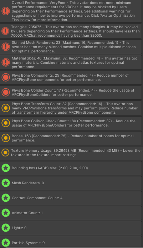Click the Material Slots error icon
This screenshot has height=248, width=143.
pyautogui.click(x=6, y=62)
